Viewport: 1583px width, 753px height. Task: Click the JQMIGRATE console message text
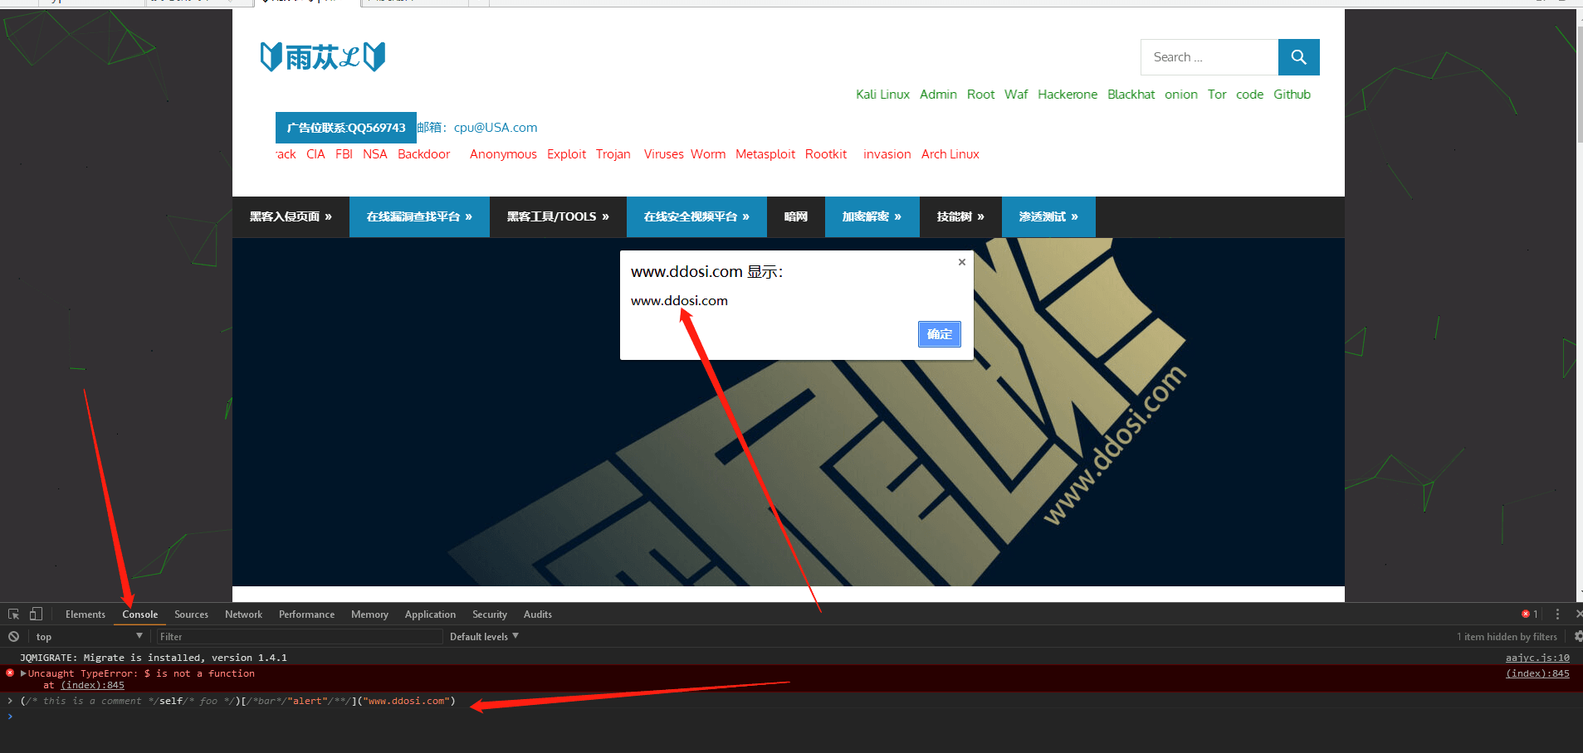[x=154, y=658]
